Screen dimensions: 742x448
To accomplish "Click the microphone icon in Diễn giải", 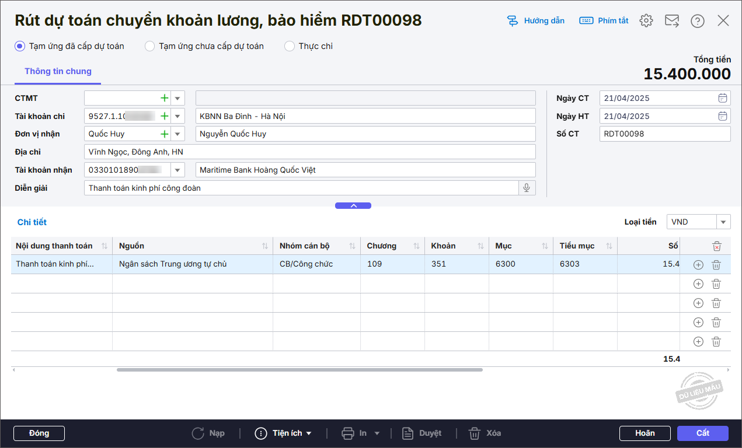I will 527,188.
